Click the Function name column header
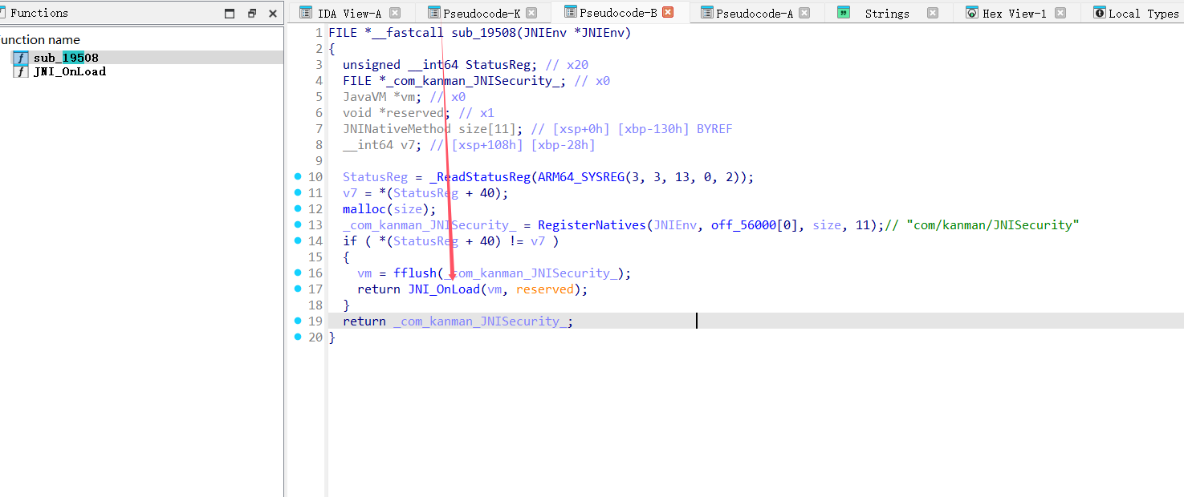This screenshot has width=1184, height=497. pos(40,40)
